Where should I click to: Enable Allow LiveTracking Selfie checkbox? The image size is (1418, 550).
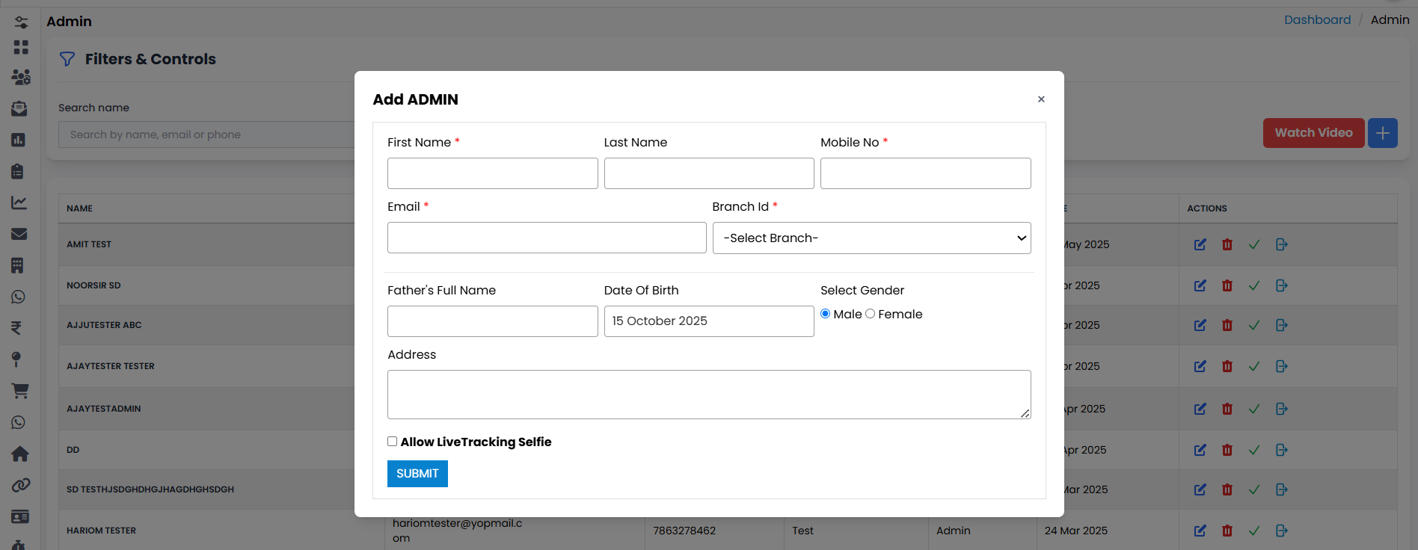(392, 442)
